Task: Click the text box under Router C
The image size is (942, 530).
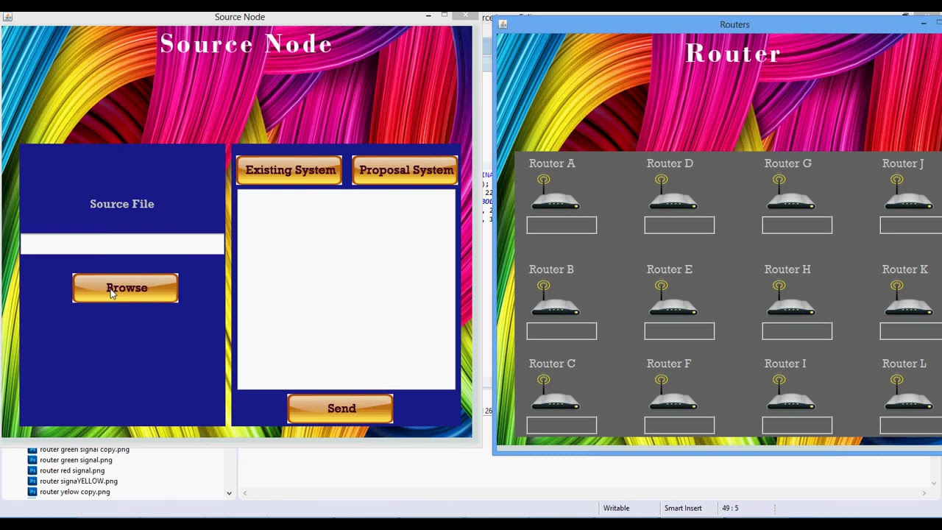Action: point(562,425)
